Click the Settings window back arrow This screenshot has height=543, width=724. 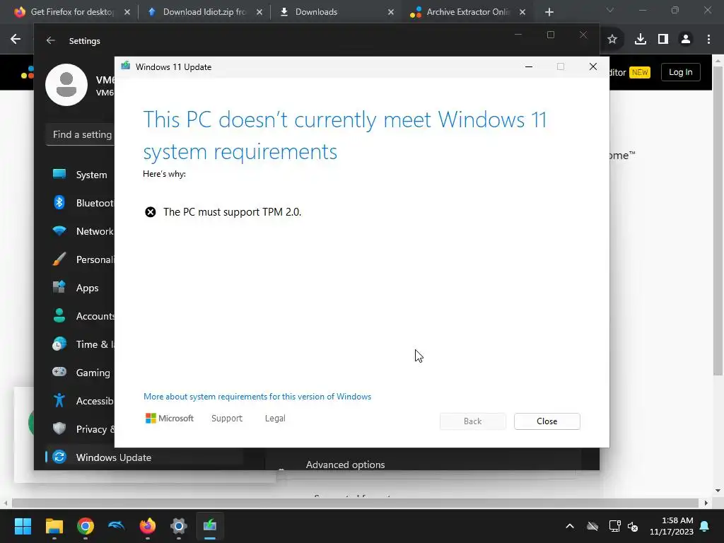click(50, 40)
